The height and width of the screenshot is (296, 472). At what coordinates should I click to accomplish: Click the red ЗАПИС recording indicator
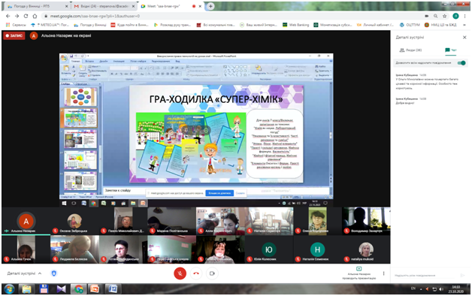[14, 35]
